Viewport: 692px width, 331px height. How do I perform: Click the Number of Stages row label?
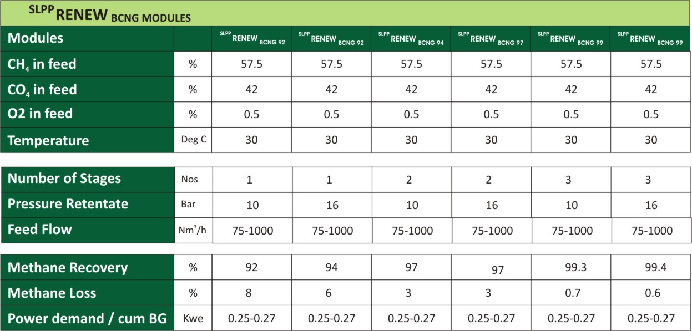click(x=64, y=179)
